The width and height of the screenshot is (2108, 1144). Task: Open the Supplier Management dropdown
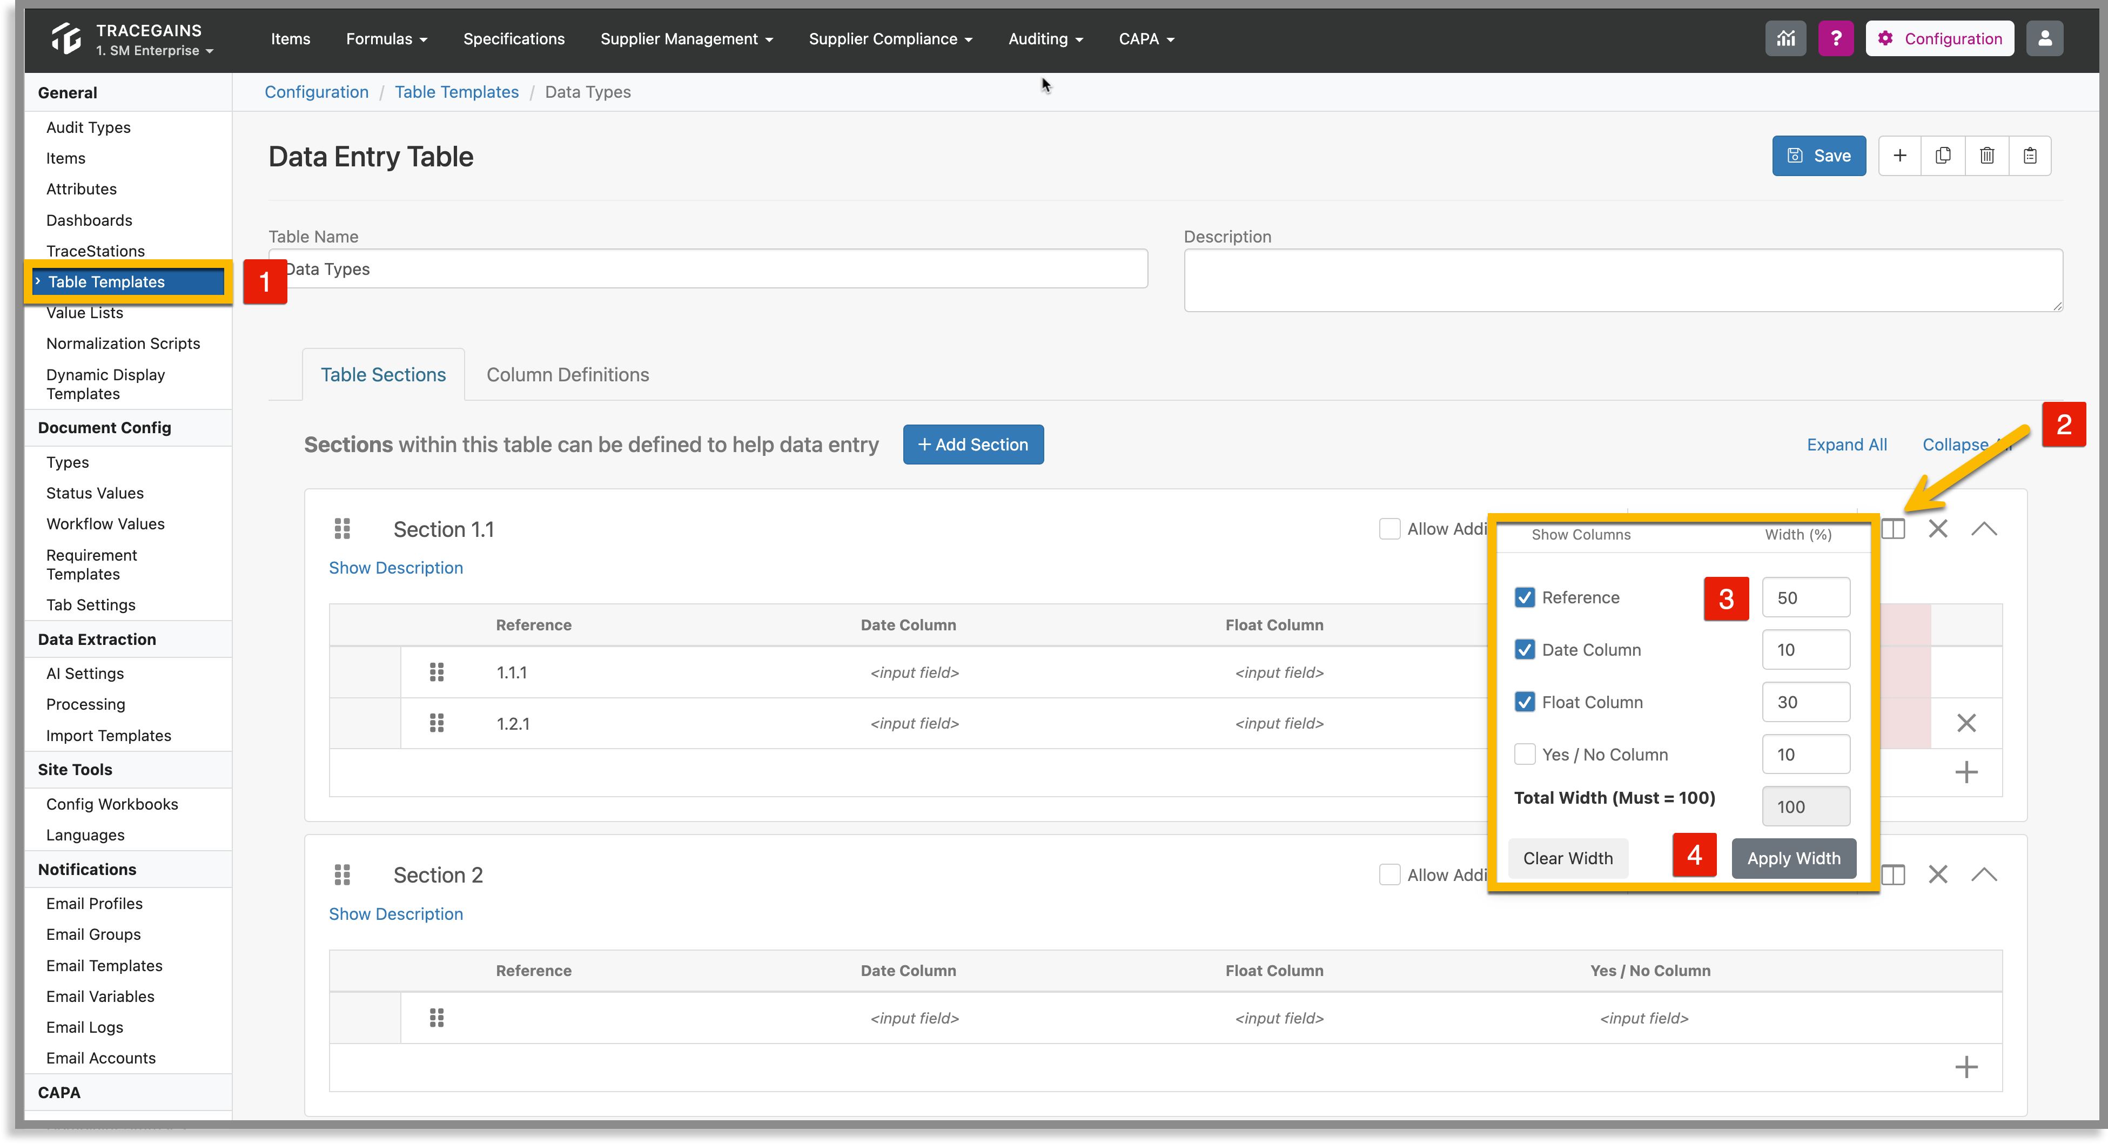coord(687,38)
